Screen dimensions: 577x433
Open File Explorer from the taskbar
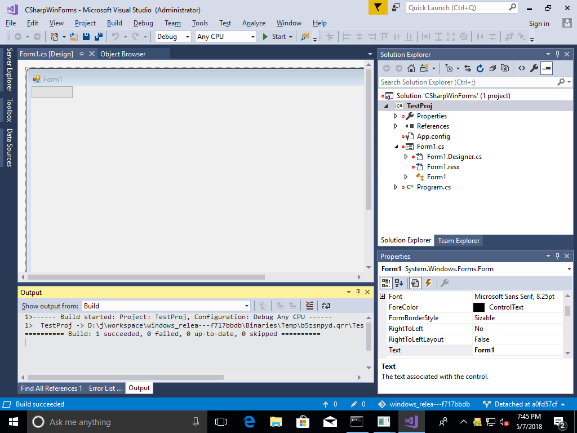(x=276, y=422)
